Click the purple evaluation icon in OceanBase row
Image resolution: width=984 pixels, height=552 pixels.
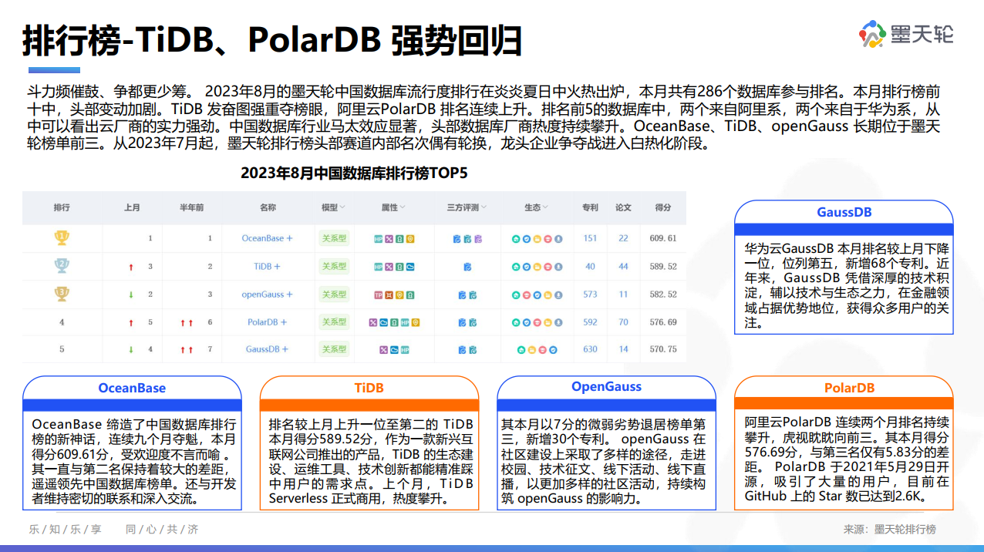[x=478, y=239]
